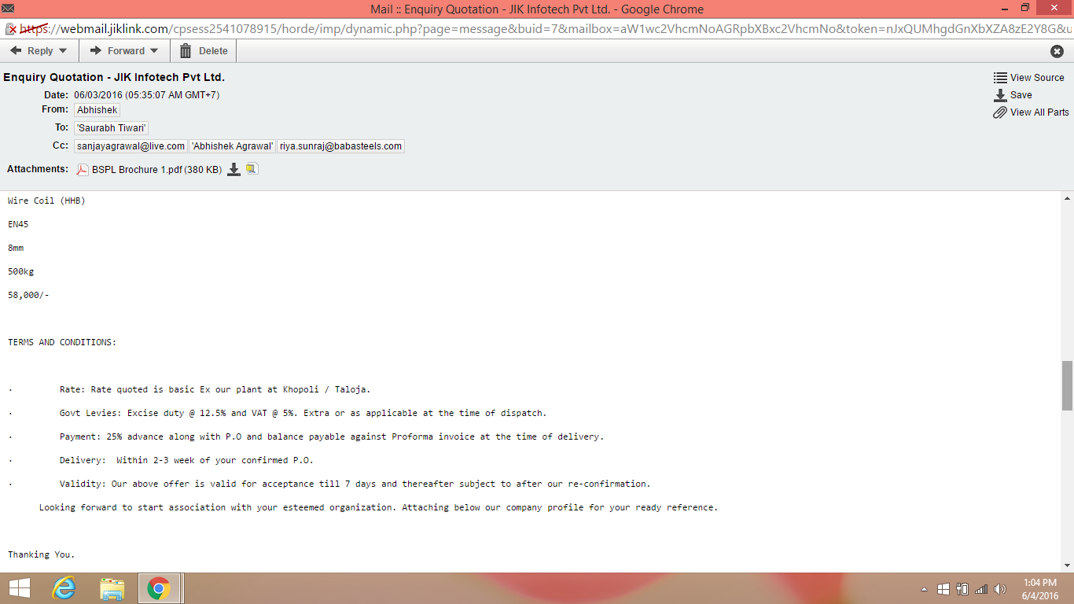Download the attachment with arrow icon
Screen dimensions: 1074x604
pyautogui.click(x=234, y=169)
